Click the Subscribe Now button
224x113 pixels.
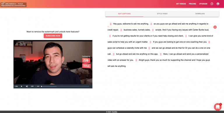point(53,36)
